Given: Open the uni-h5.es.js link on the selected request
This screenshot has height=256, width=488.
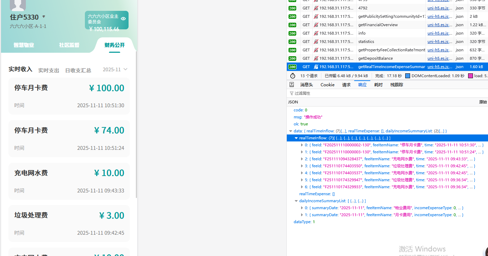Looking at the screenshot, I should pyautogui.click(x=440, y=67).
